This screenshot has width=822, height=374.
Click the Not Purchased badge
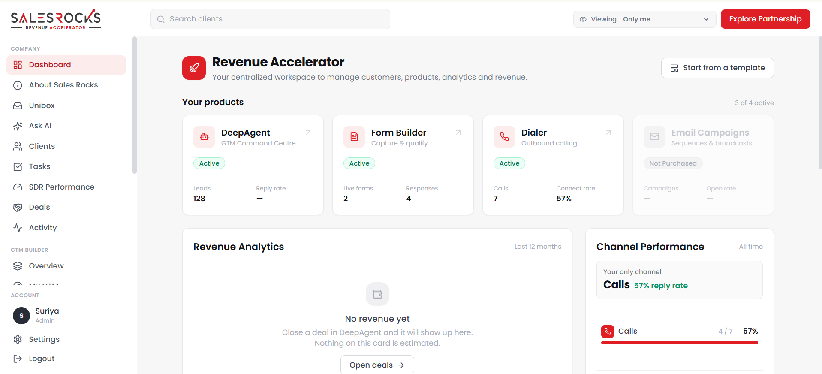(673, 163)
